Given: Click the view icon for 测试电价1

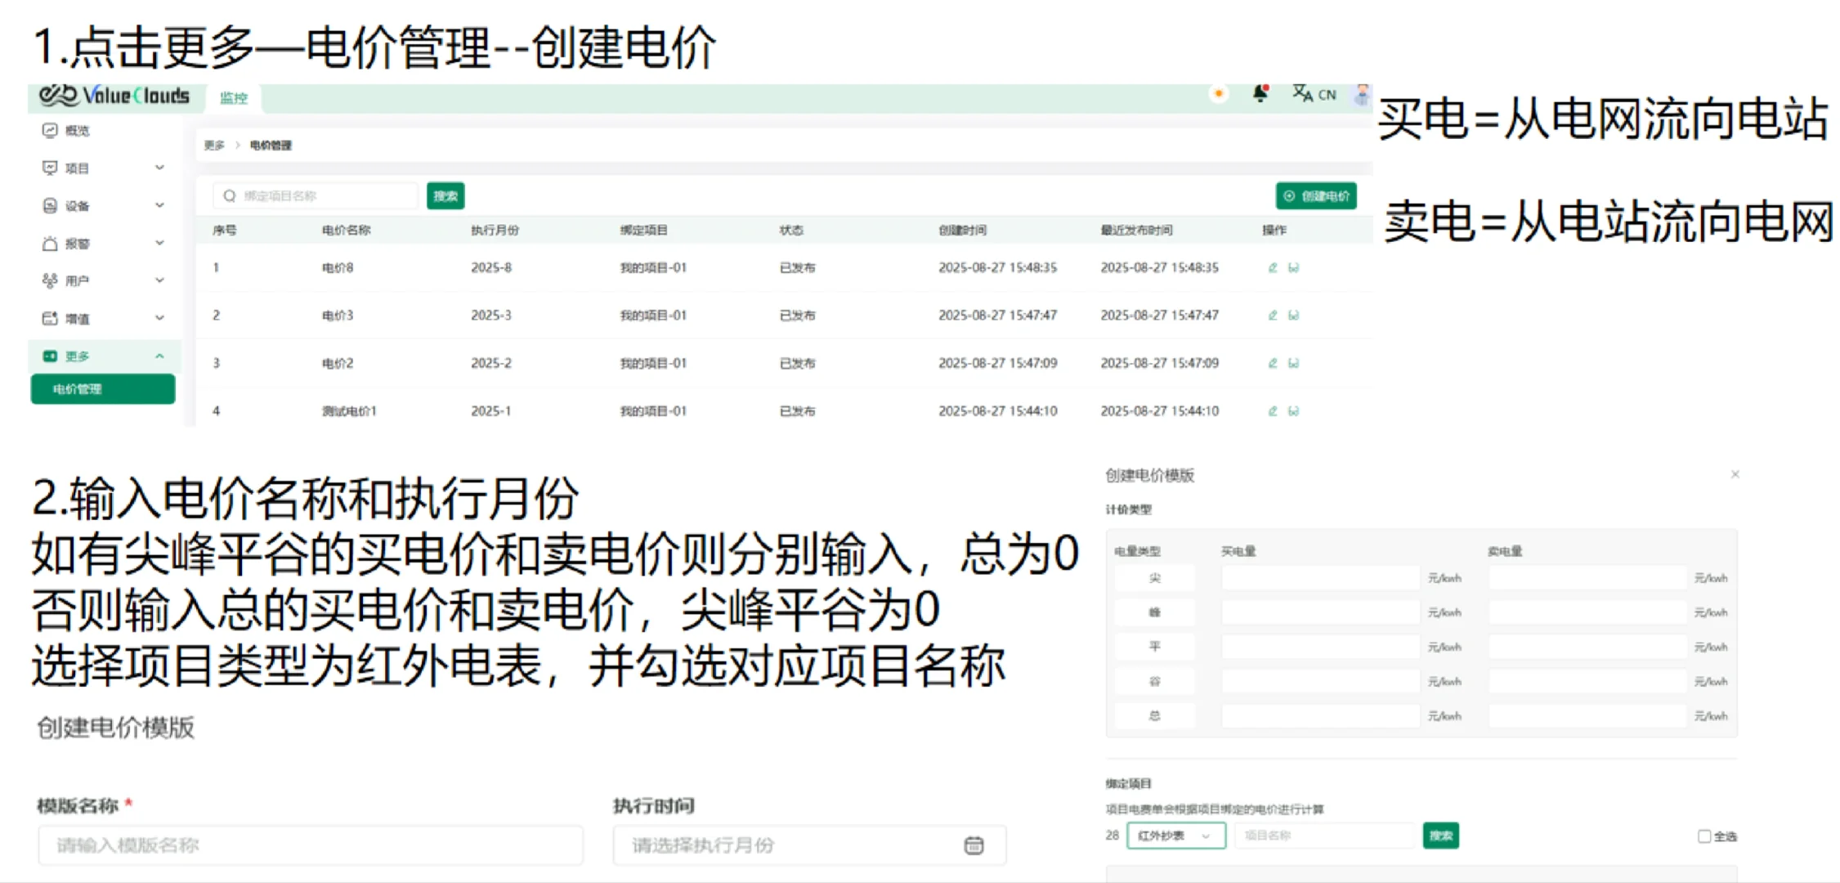Looking at the screenshot, I should pyautogui.click(x=1294, y=411).
